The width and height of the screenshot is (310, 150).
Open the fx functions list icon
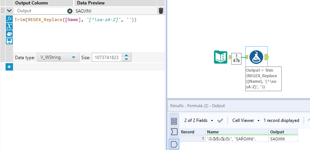coord(9,19)
